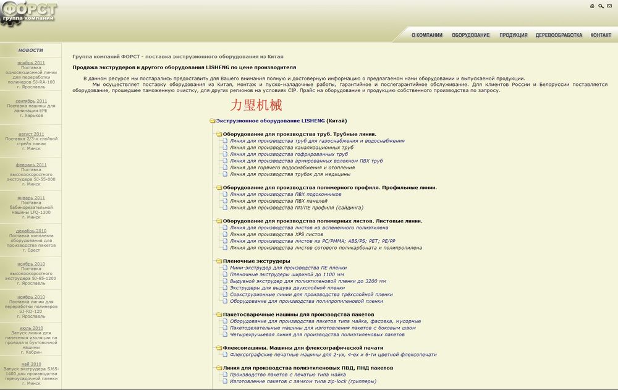
Task: Click page icon beside трубок для медицины
Action: point(225,174)
